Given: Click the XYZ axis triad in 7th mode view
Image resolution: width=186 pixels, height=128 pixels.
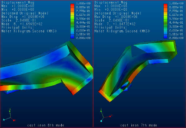Looking at the screenshot, I should [x=106, y=115].
